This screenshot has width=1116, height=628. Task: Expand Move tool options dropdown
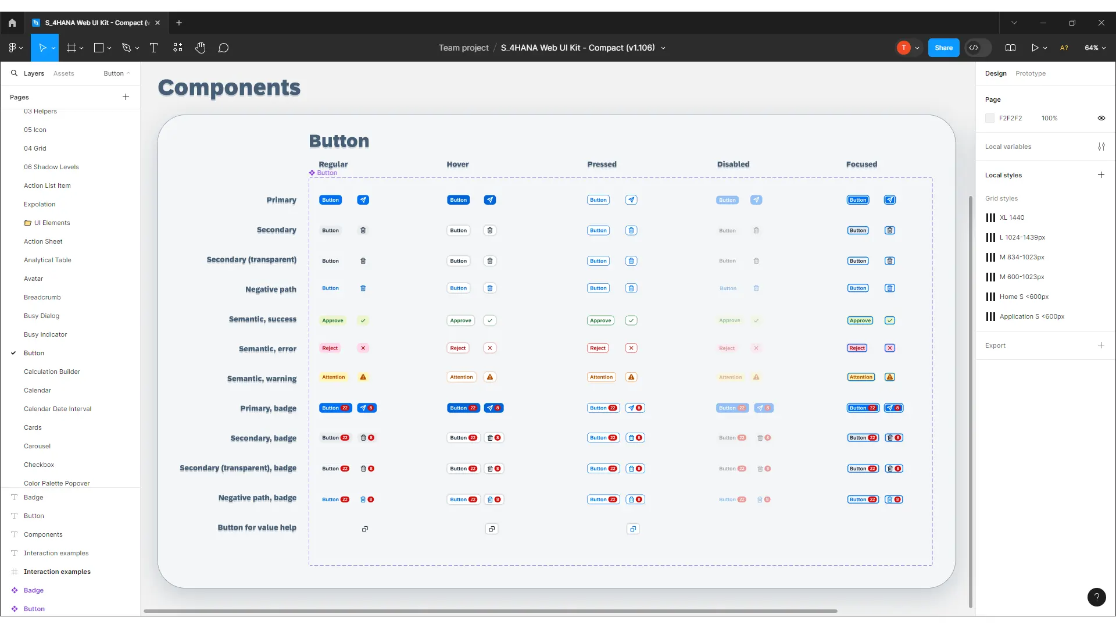53,48
